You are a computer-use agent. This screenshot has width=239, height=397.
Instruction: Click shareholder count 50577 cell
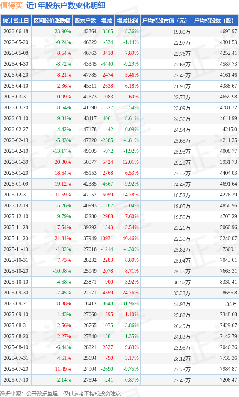coord(90,162)
